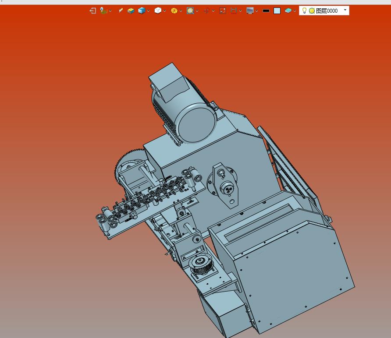Click the orange pie section view icon

174,11
